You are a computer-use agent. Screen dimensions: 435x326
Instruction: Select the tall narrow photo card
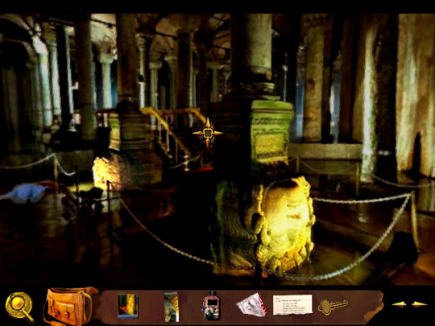coord(171,307)
